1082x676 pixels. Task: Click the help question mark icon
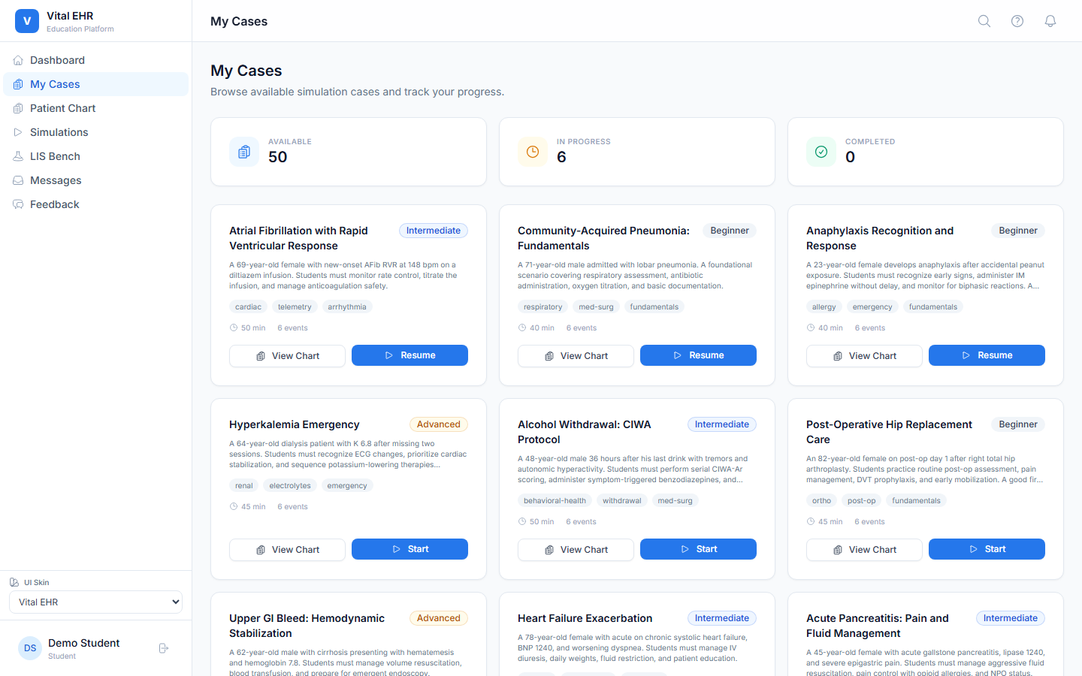(1017, 21)
